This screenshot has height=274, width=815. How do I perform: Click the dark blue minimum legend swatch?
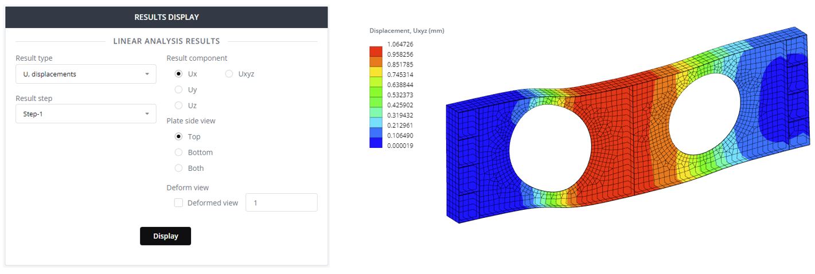(376, 143)
